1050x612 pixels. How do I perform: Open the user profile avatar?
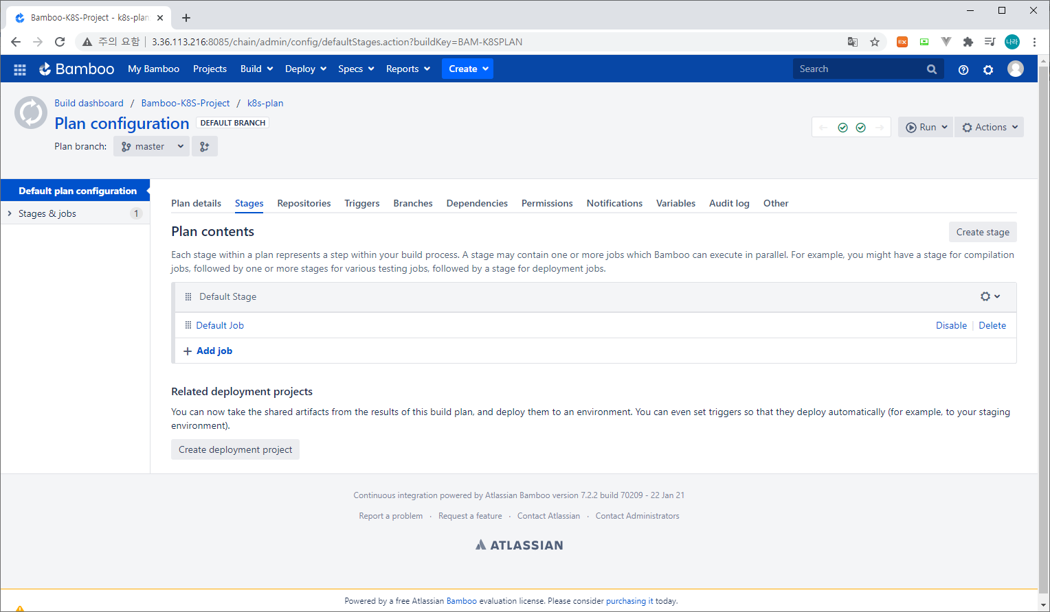(1016, 69)
